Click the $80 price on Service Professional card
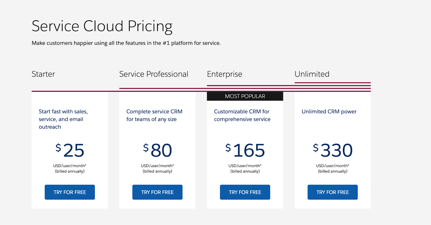This screenshot has width=431, height=225. coord(157,151)
